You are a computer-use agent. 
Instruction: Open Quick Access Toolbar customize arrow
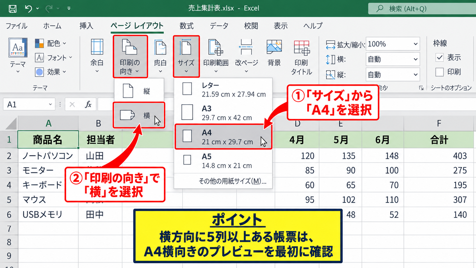[x=69, y=9]
